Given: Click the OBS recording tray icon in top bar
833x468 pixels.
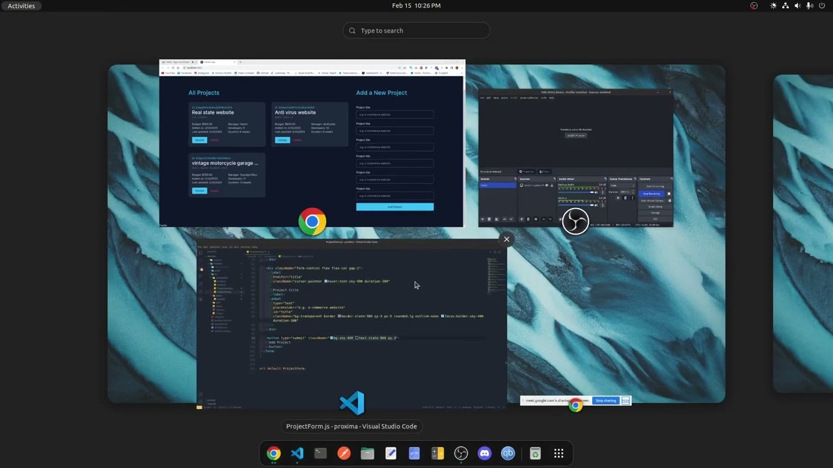Looking at the screenshot, I should [x=754, y=6].
